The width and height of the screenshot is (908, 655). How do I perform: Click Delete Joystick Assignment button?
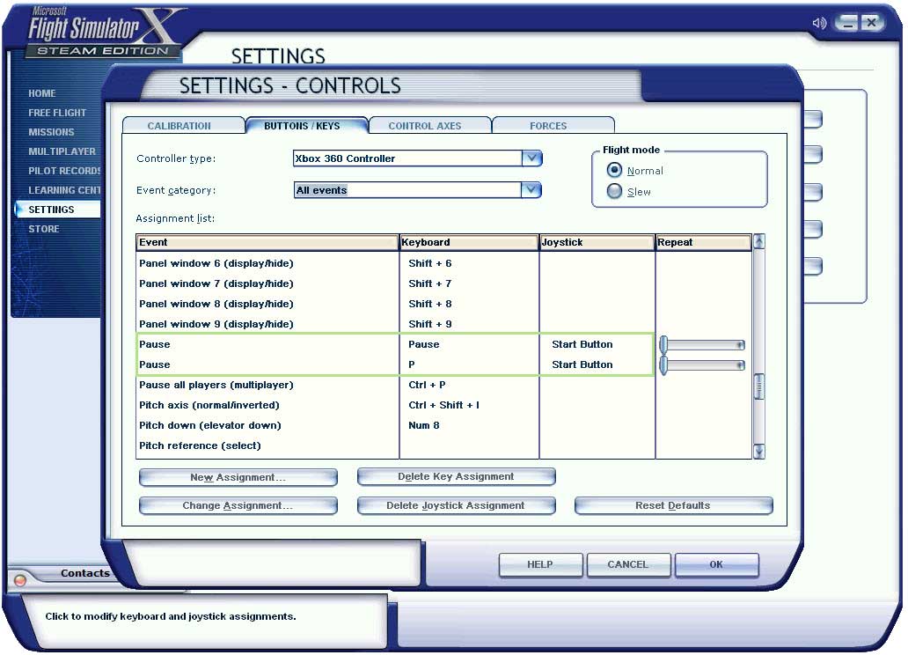point(457,505)
